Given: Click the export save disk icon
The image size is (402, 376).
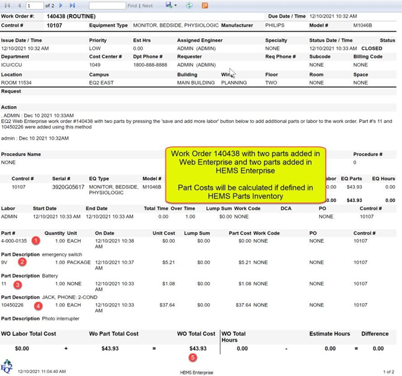Looking at the screenshot, I should click(x=169, y=5).
